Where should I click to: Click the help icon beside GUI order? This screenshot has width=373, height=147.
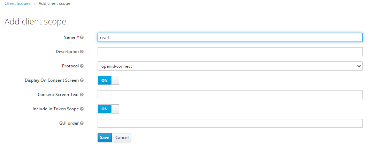coord(82,123)
